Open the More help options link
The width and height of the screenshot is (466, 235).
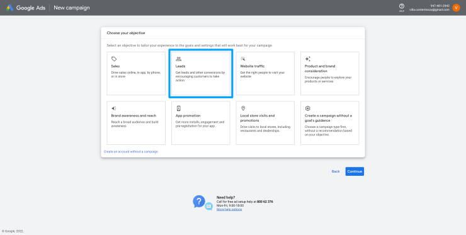click(x=229, y=209)
